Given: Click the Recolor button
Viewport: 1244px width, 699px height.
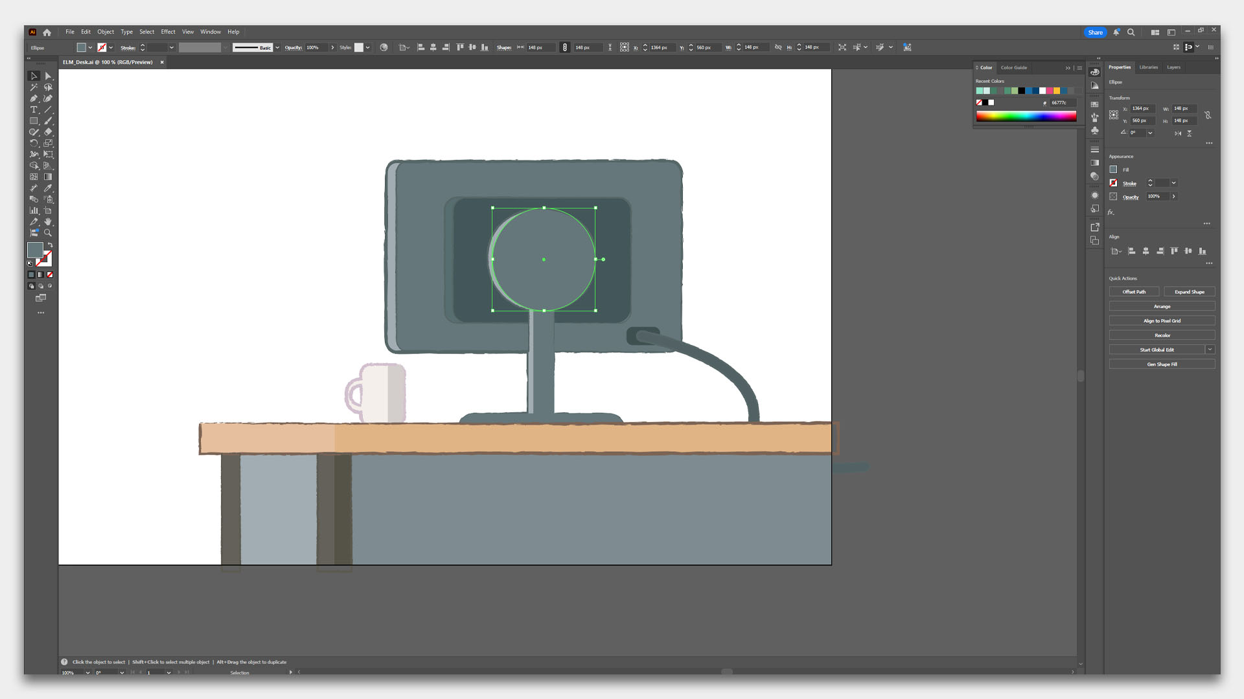Looking at the screenshot, I should (1162, 335).
